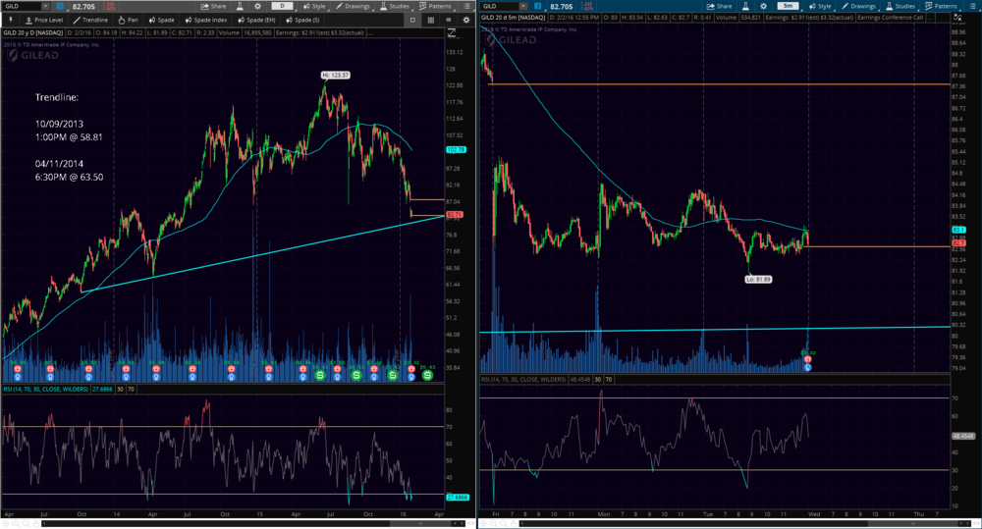Open gear settings on 5m chart header
This screenshot has height=529, width=982.
pos(763,6)
